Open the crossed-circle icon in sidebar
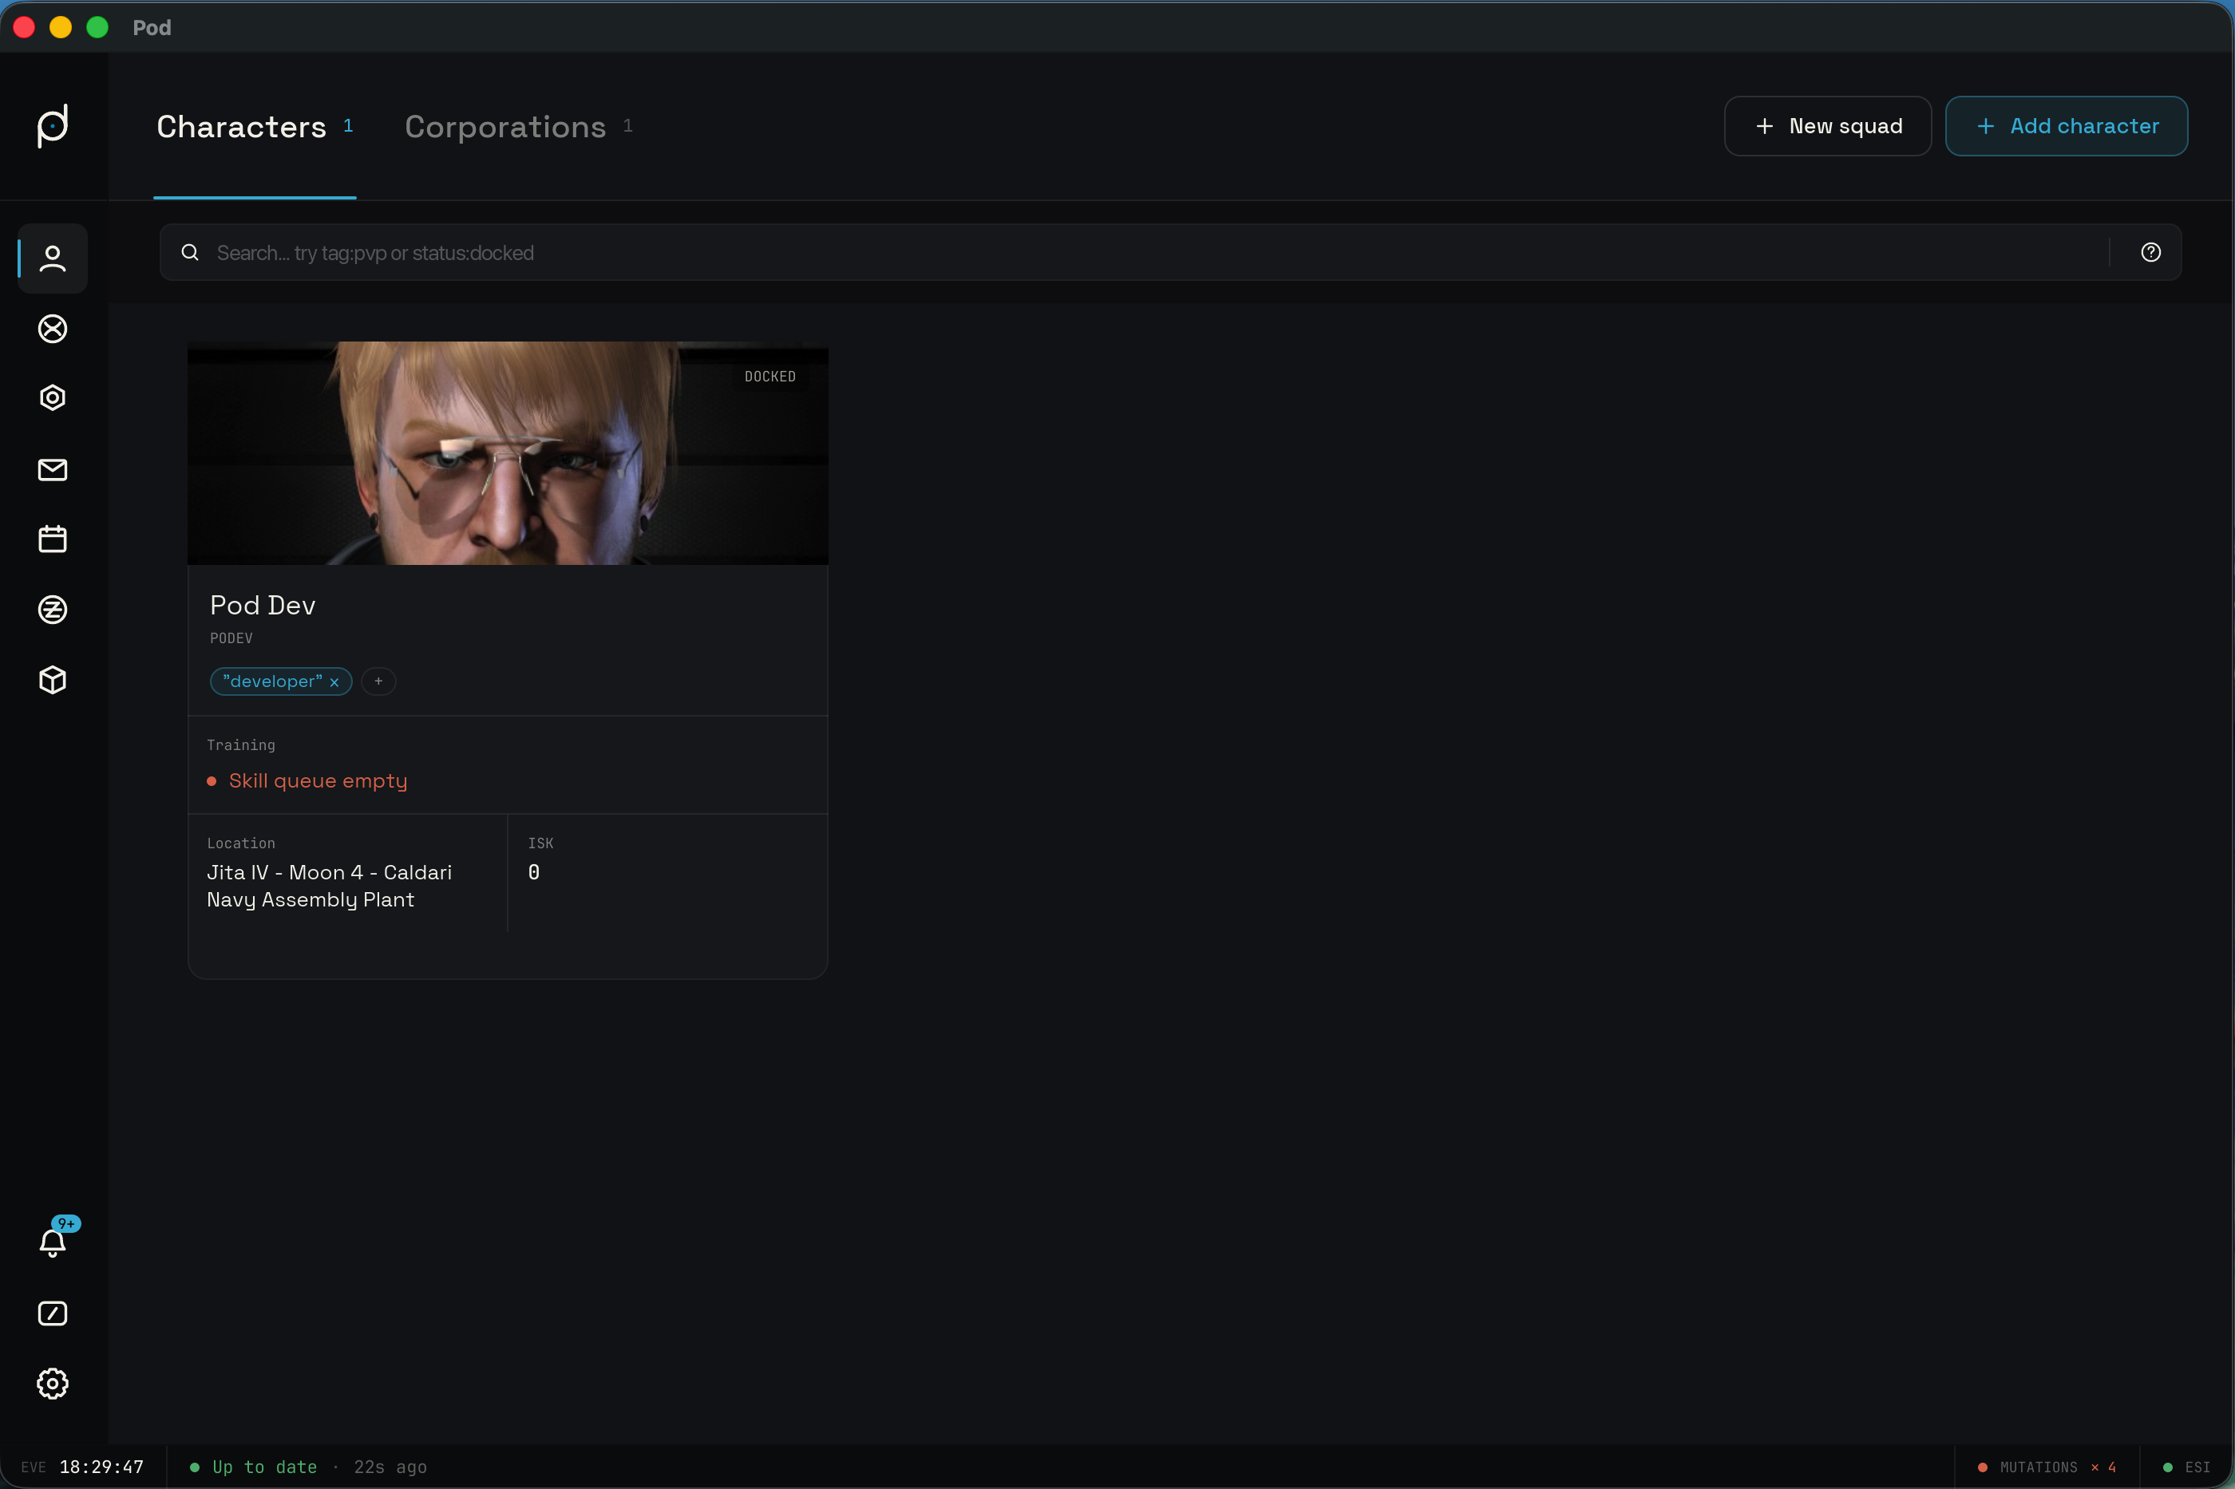 (x=52, y=329)
